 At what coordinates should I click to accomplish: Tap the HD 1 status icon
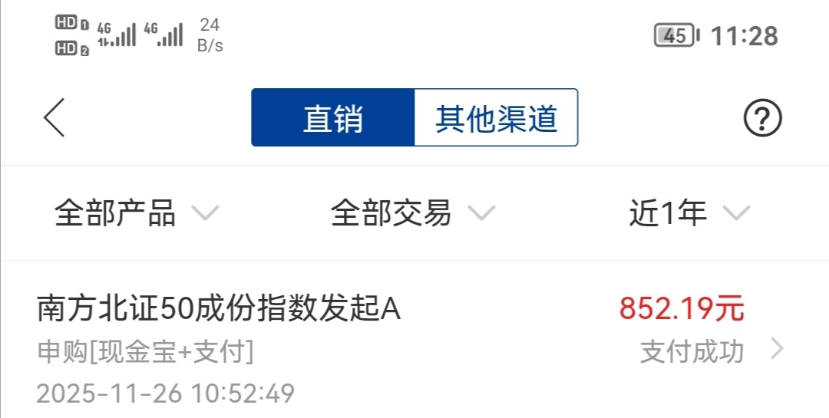coord(72,23)
